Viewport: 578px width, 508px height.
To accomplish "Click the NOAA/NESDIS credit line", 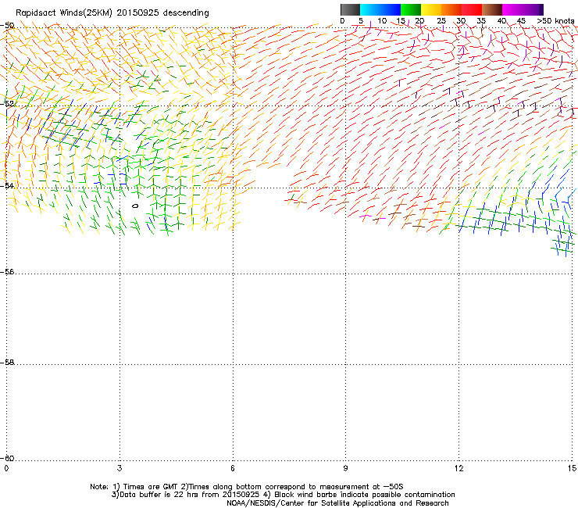I will [x=337, y=503].
